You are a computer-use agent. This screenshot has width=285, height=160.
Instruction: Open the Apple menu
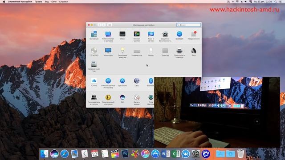4,2
